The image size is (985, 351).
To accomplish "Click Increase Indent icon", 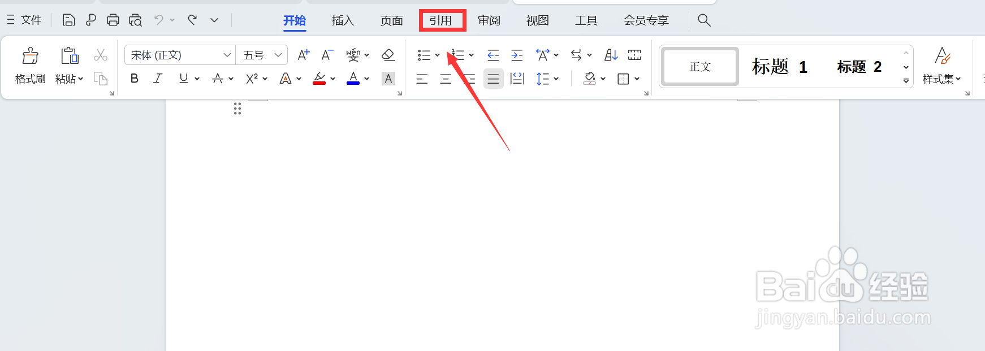I will [x=517, y=55].
